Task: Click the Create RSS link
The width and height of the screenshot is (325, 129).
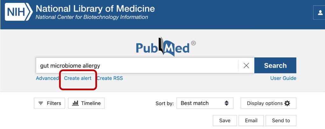Action: click(x=110, y=78)
